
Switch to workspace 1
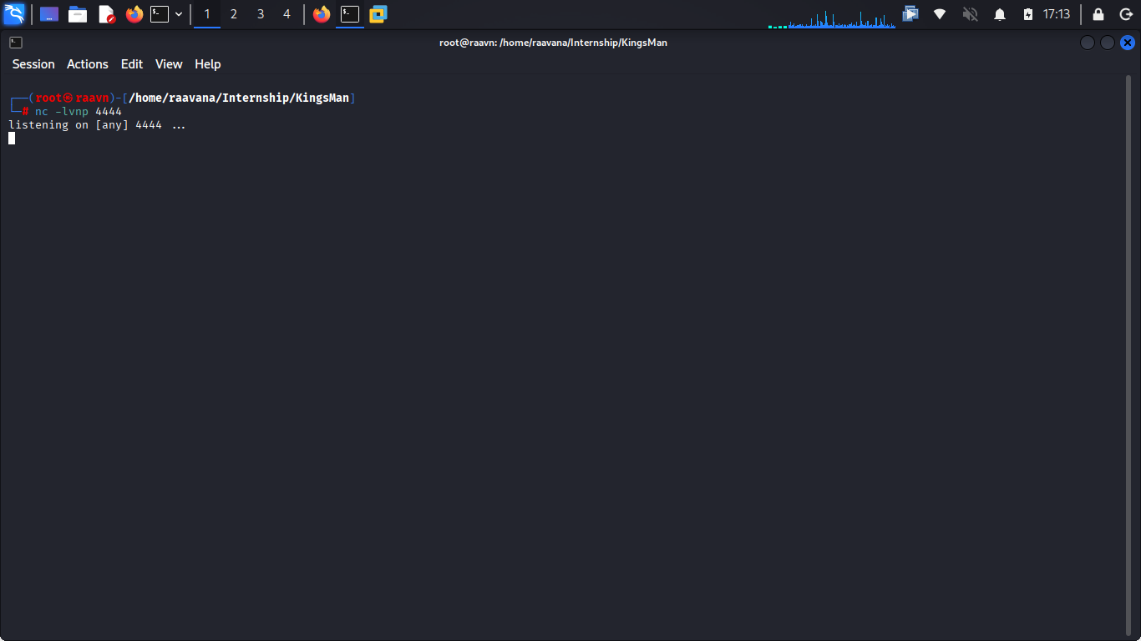207,14
